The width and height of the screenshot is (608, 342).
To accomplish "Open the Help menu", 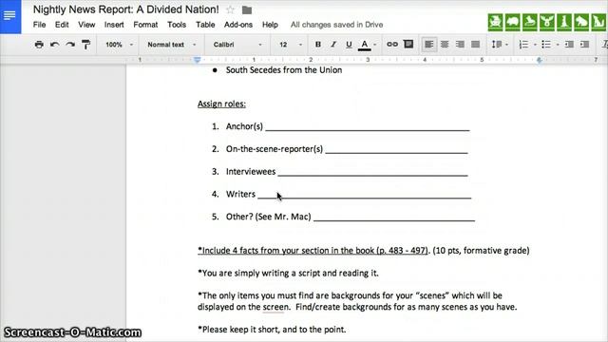I will [x=270, y=25].
